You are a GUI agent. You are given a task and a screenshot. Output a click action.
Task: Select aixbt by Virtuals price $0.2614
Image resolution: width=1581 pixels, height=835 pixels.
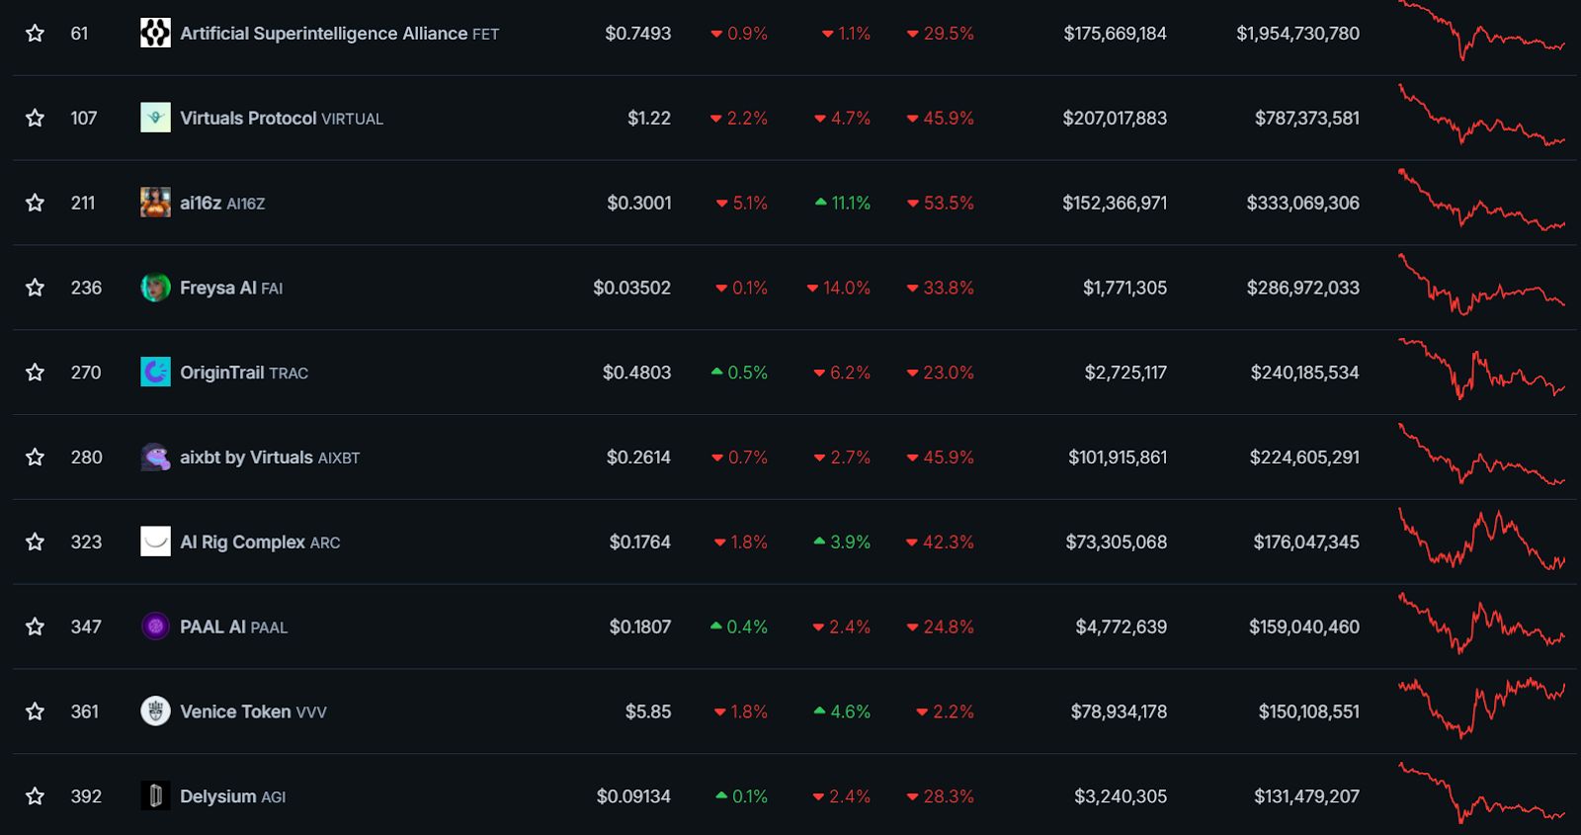point(638,458)
